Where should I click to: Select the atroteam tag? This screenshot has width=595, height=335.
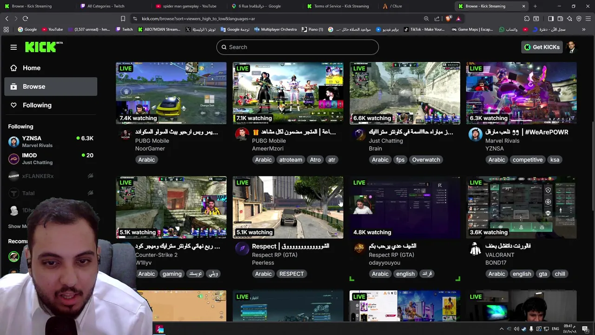tap(291, 160)
